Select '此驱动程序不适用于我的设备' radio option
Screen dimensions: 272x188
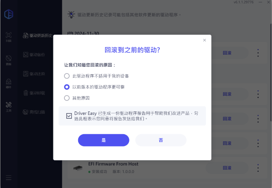[x=67, y=76]
